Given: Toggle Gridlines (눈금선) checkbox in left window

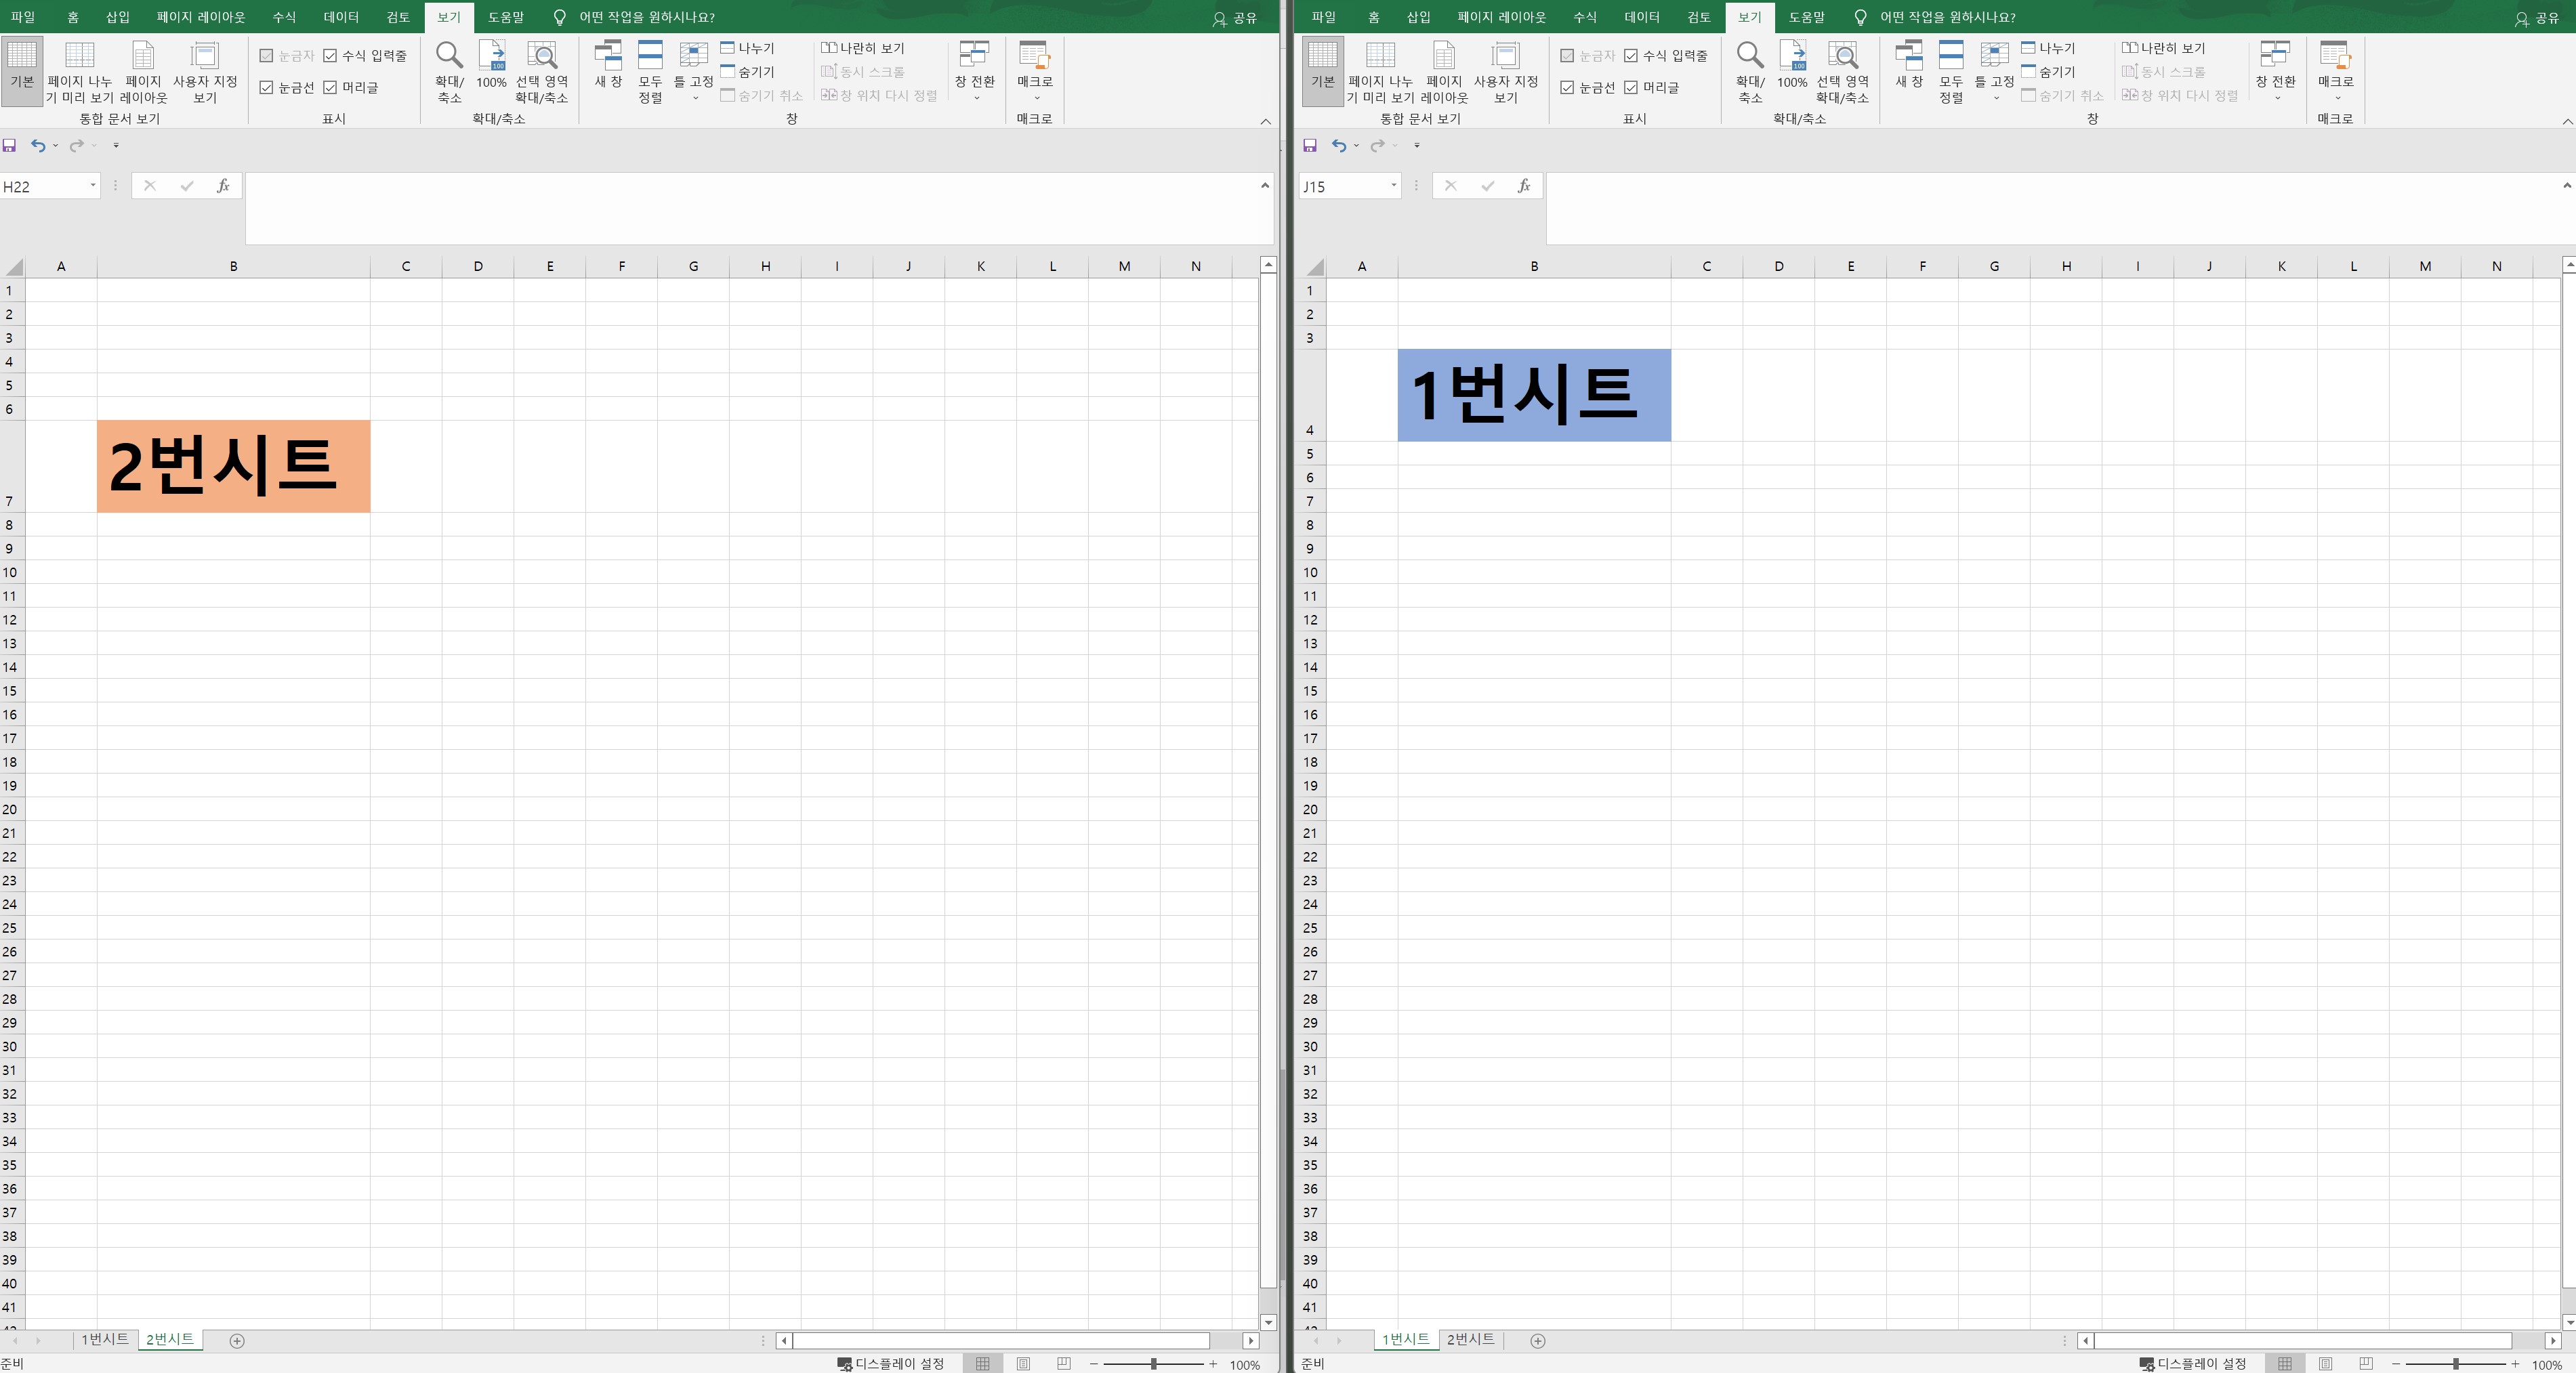Looking at the screenshot, I should point(267,88).
